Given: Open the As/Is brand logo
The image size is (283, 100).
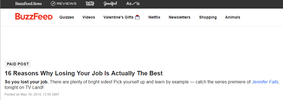Looking at the screenshot, I should [x=133, y=4].
